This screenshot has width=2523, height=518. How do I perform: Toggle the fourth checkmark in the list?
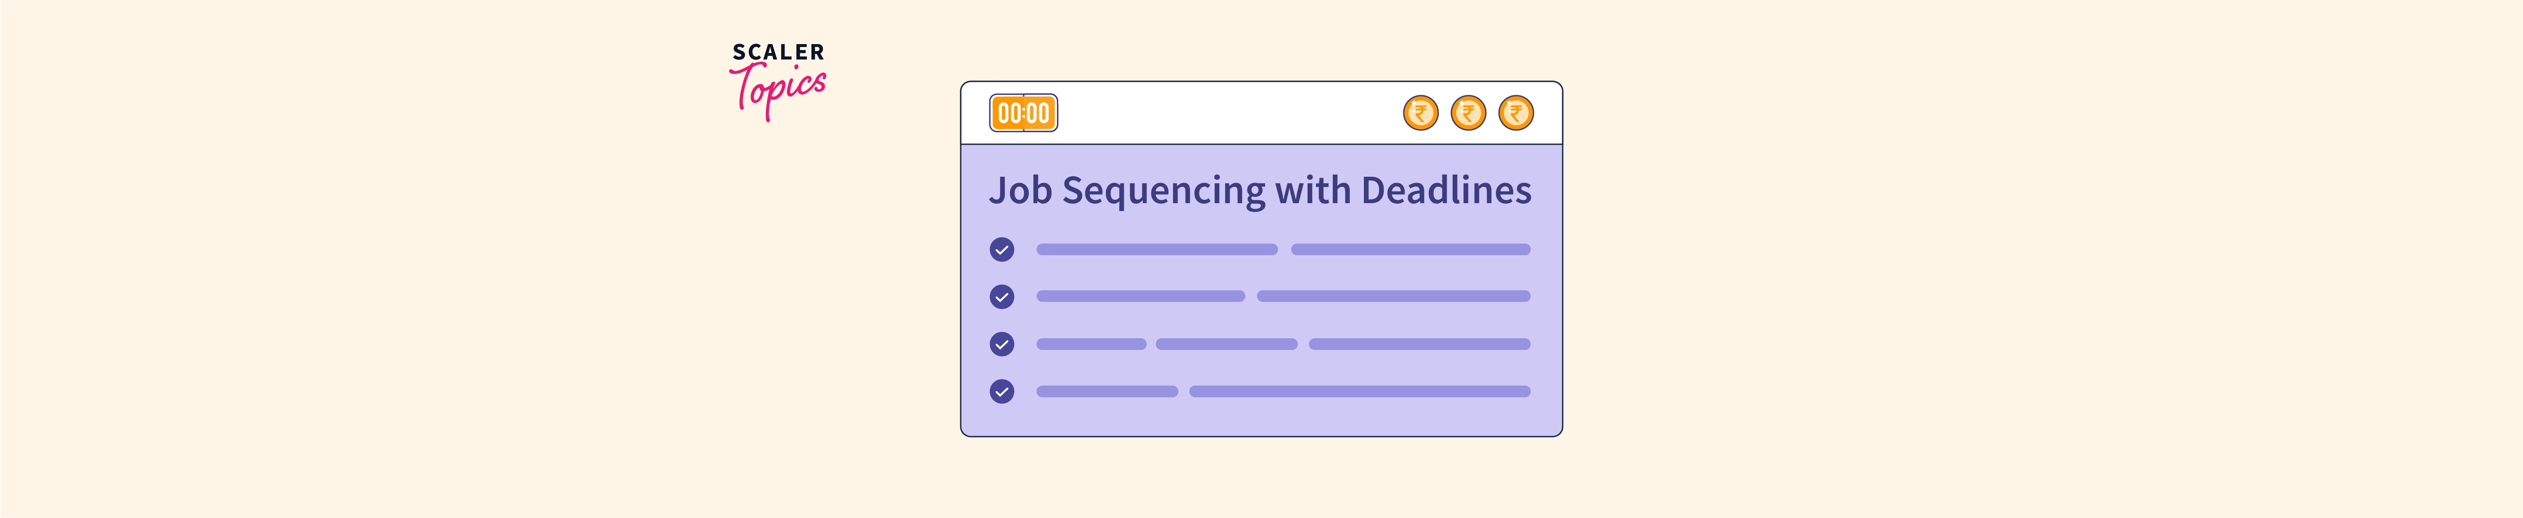(1002, 392)
